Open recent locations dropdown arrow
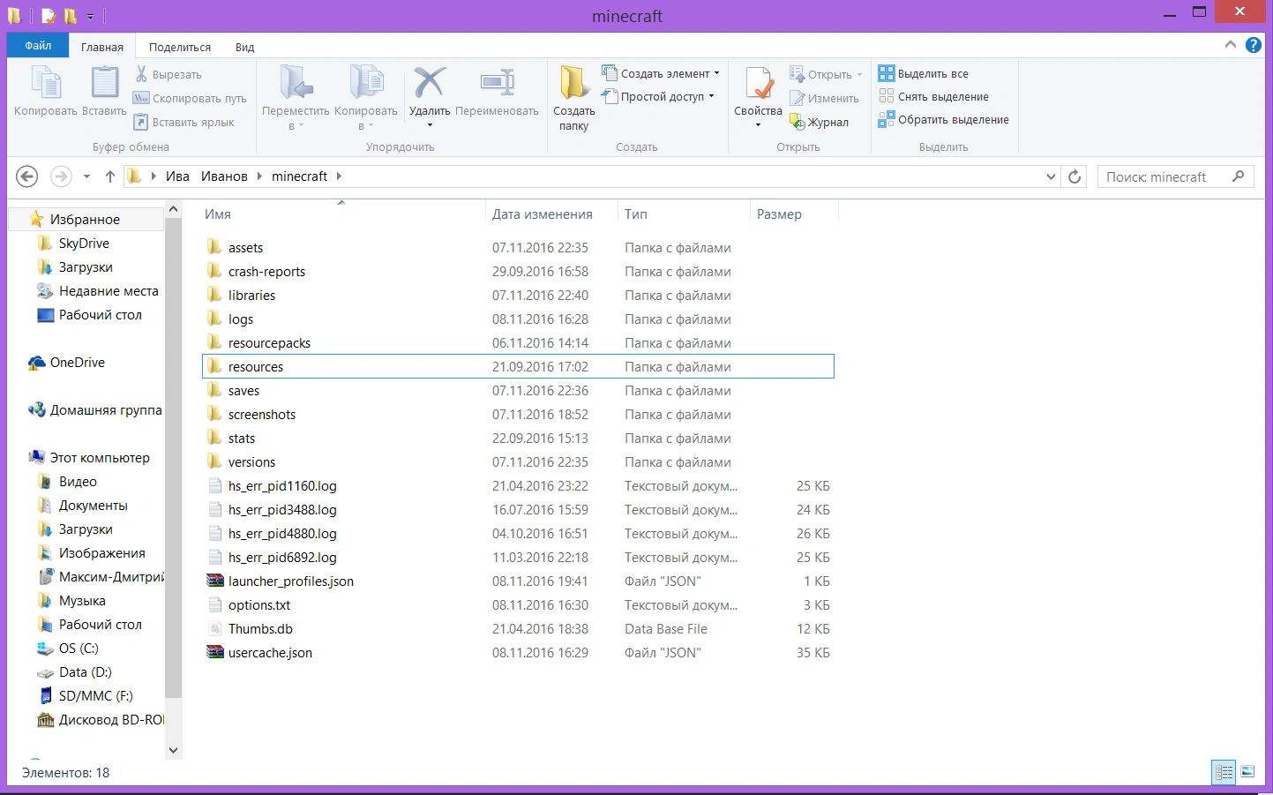This screenshot has width=1273, height=795. 86,176
